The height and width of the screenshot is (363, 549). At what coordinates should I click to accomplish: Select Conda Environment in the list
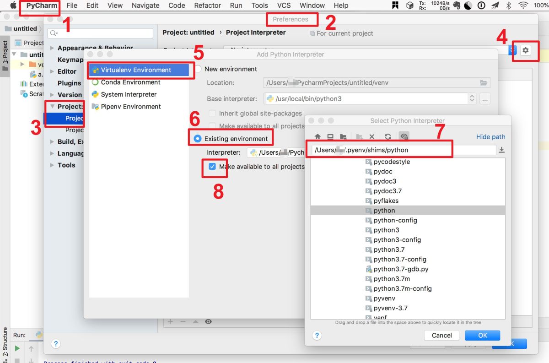[139, 82]
